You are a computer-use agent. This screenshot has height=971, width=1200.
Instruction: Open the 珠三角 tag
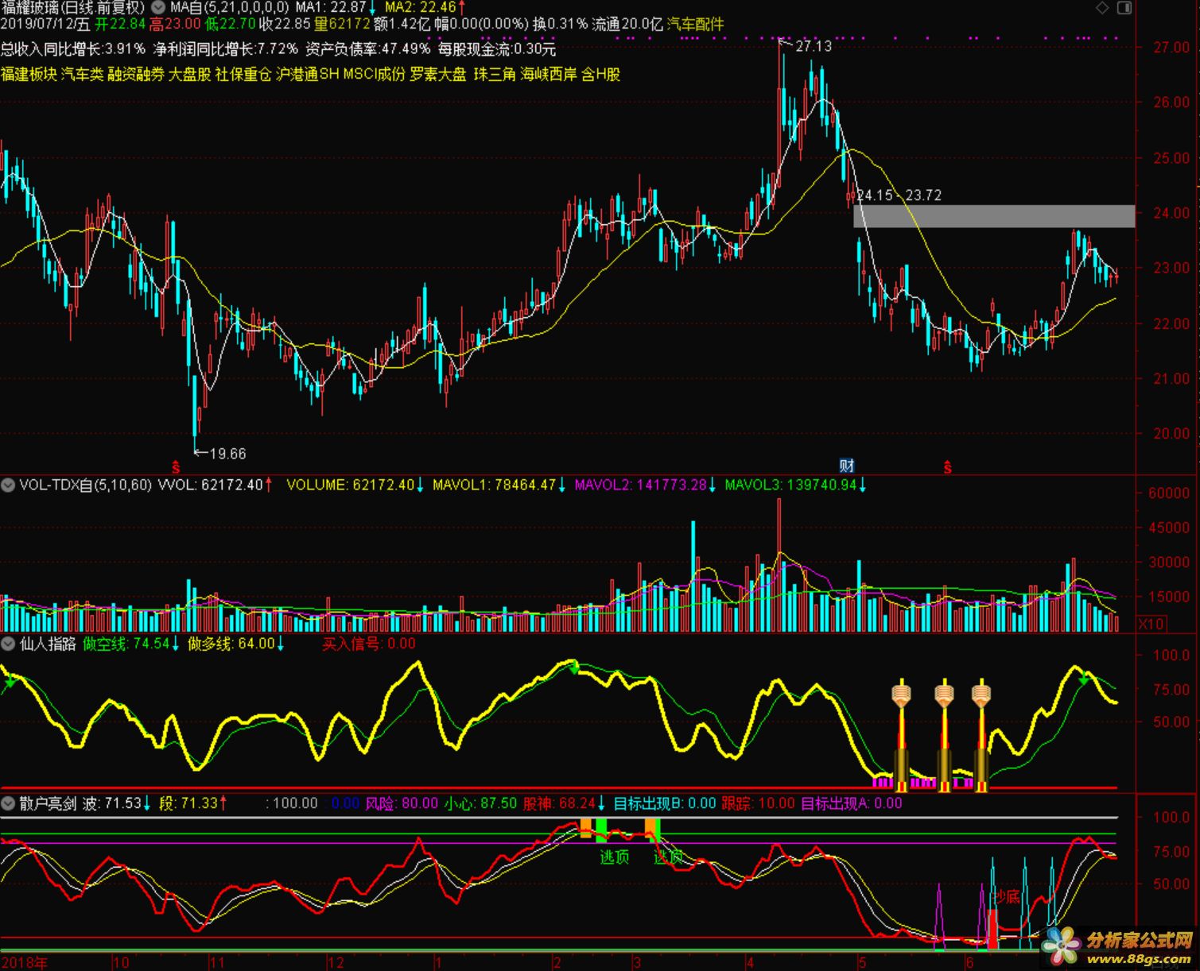coord(495,75)
